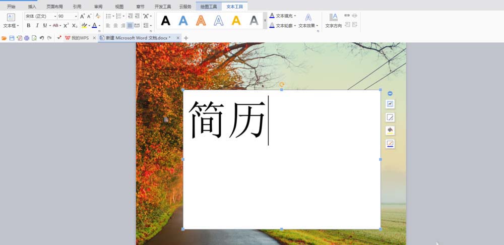Open the font settings dialog launcher
Image resolution: width=504 pixels, height=245 pixels.
99,31
